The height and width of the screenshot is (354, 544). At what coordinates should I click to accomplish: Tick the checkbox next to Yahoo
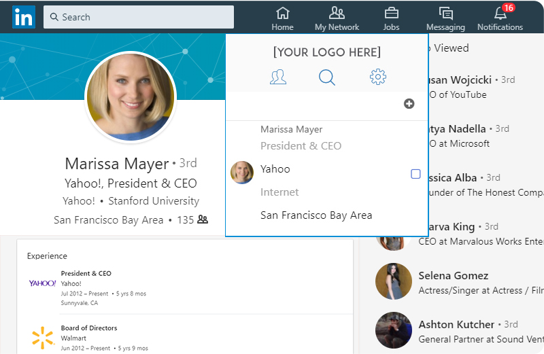[415, 174]
